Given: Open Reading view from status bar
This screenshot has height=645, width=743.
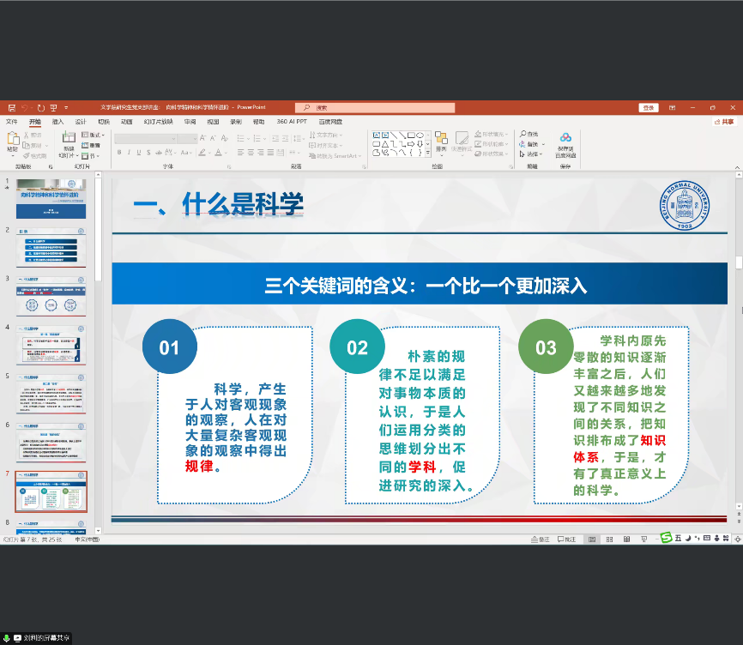Looking at the screenshot, I should click(x=625, y=539).
